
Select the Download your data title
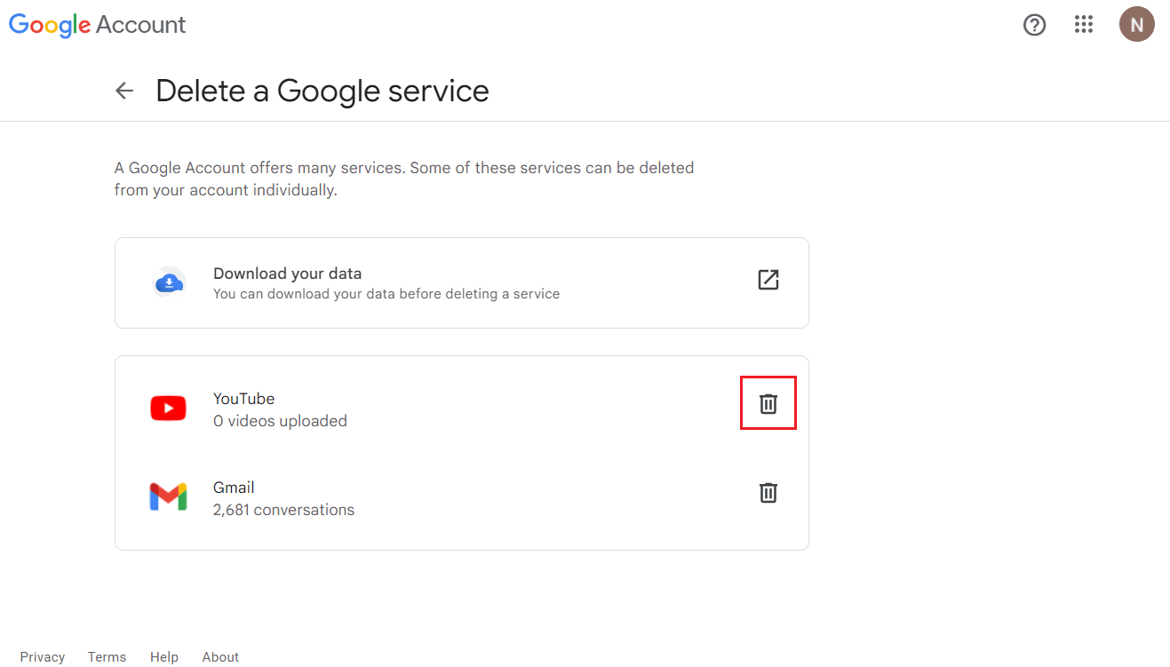288,274
